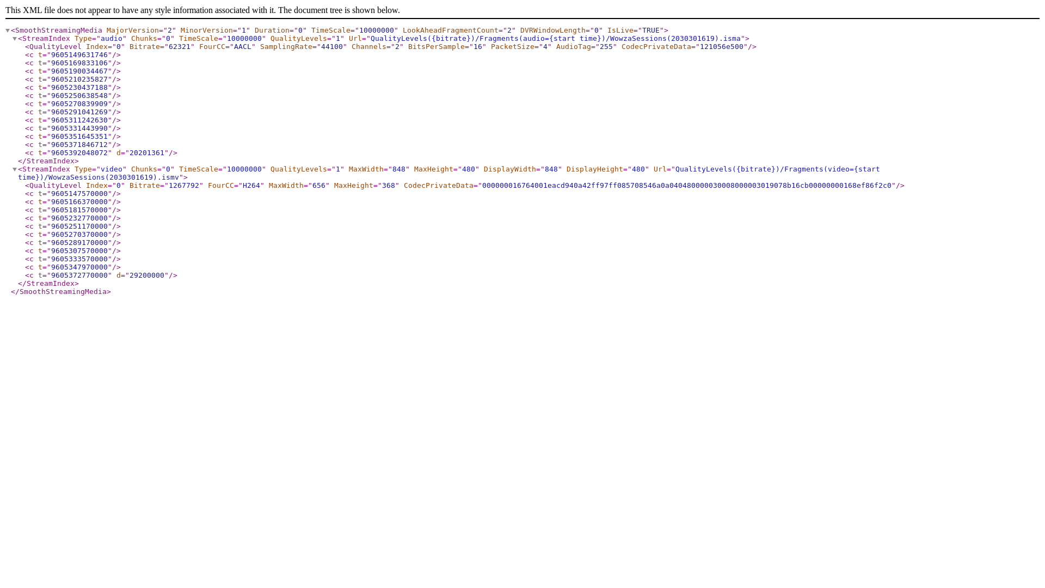Select video chunk t="9605289170000"
This screenshot has height=588, width=1045.
(73, 243)
